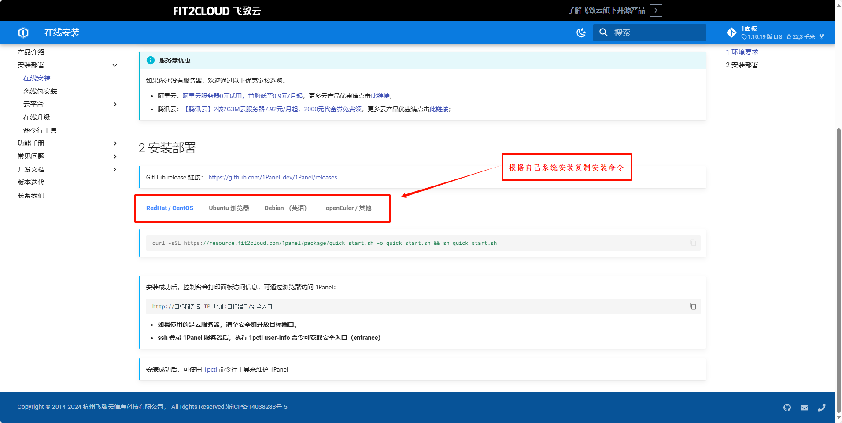Jump to 1 环境要求 in table of contents
The image size is (842, 423).
(742, 52)
